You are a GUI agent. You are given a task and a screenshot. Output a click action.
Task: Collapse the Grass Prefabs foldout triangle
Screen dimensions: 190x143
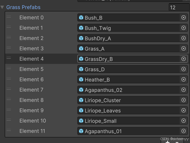click(2, 7)
